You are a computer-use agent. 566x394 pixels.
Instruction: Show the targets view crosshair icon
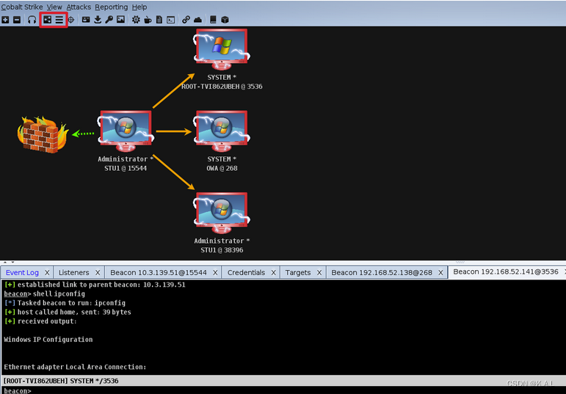click(71, 20)
